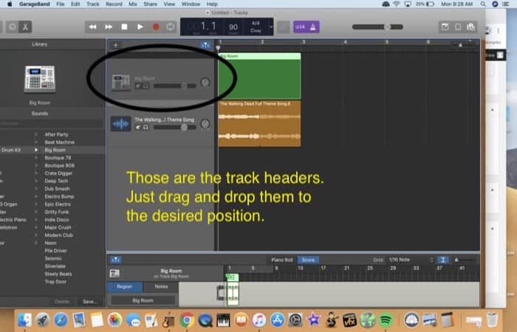Open the Grid 1/16 Note dropdown
517x332 pixels.
(x=411, y=260)
